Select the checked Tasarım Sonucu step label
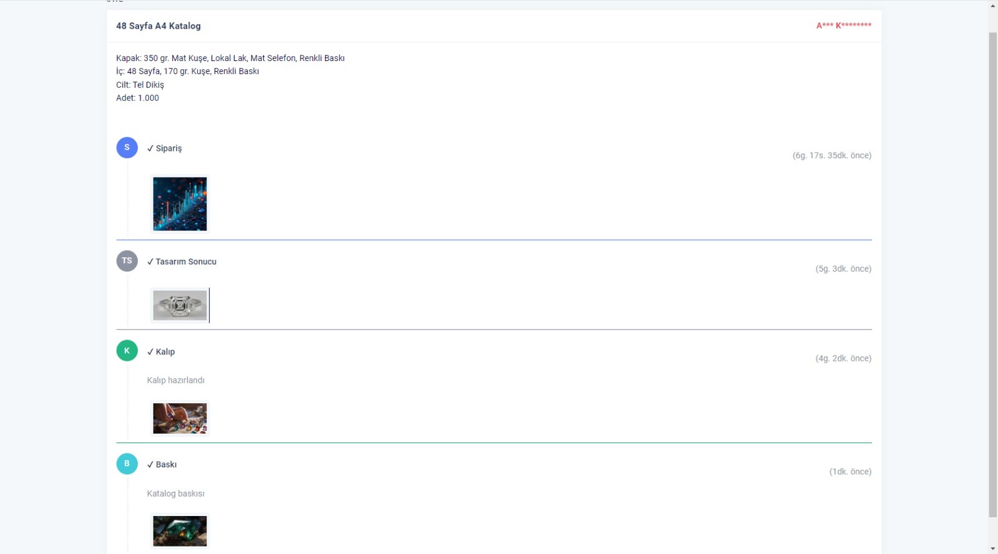The width and height of the screenshot is (998, 554). (x=182, y=262)
